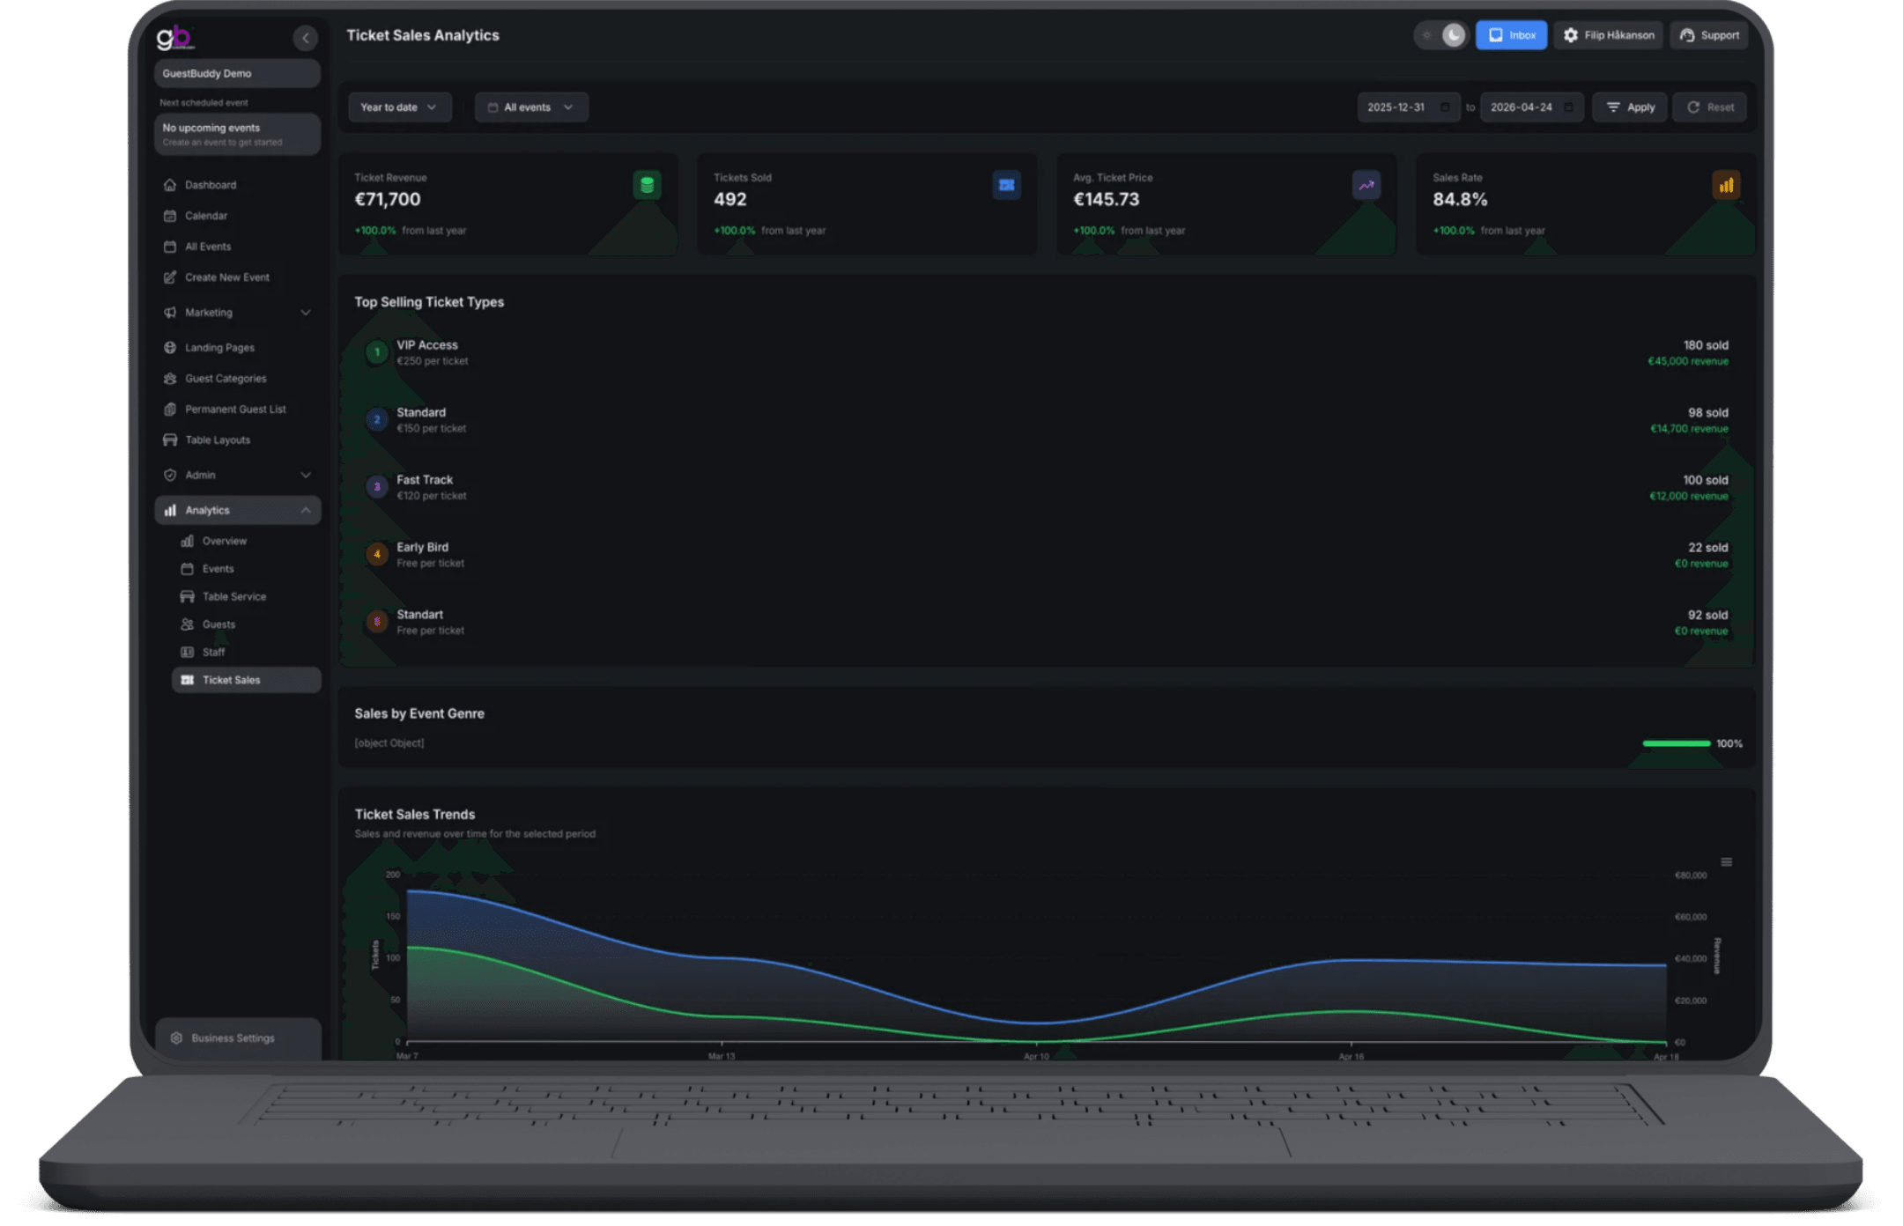Click the green 100% genre progress bar
This screenshot has height=1226, width=1903.
tap(1676, 743)
